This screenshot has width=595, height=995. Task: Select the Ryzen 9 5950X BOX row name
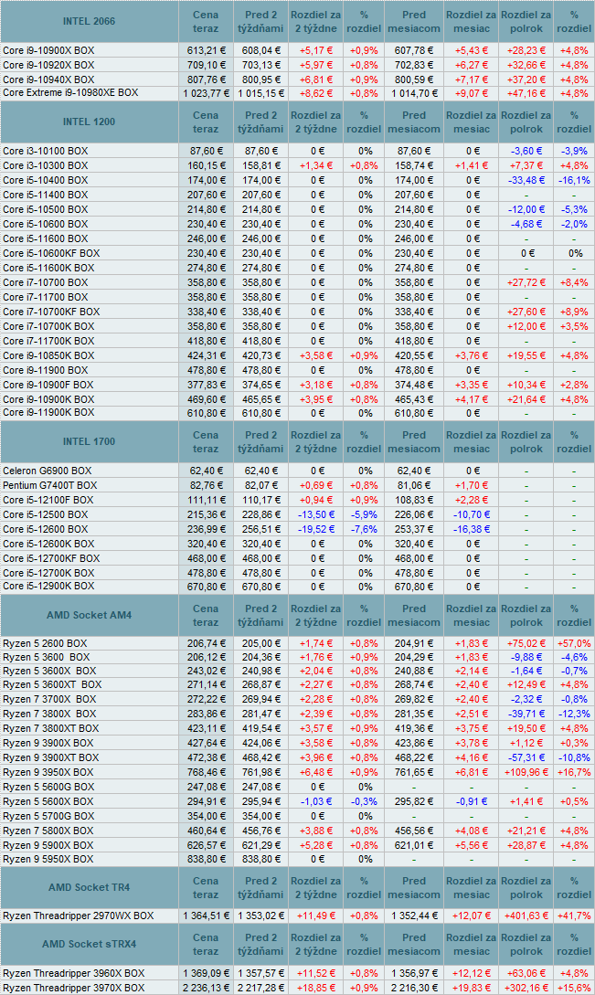48,859
